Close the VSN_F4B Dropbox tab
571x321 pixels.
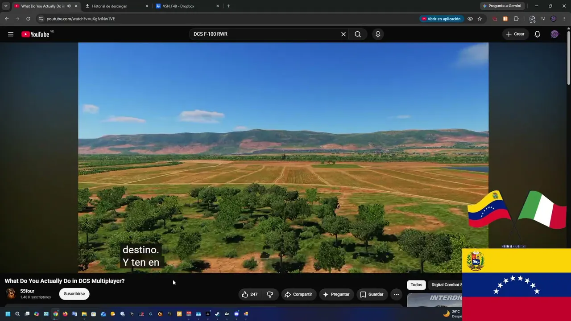[218, 6]
